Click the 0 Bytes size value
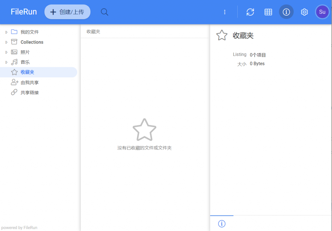The image size is (332, 231). [x=257, y=64]
